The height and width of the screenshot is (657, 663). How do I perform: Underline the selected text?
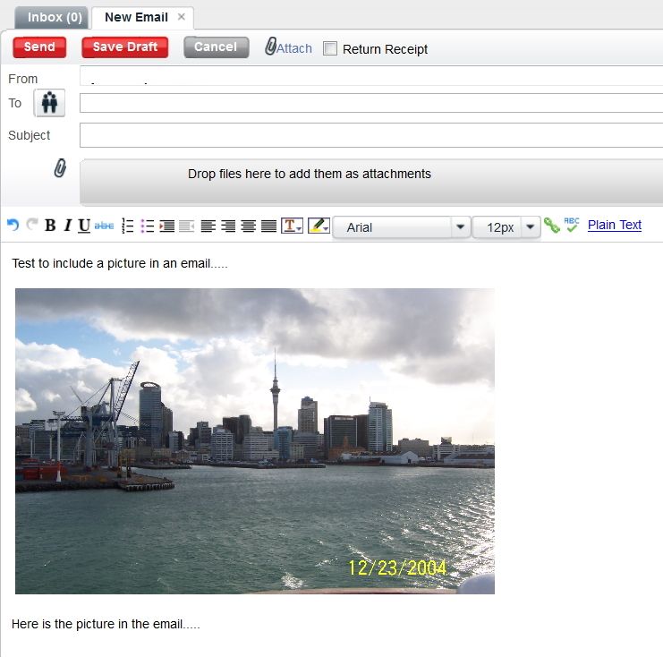coord(83,226)
